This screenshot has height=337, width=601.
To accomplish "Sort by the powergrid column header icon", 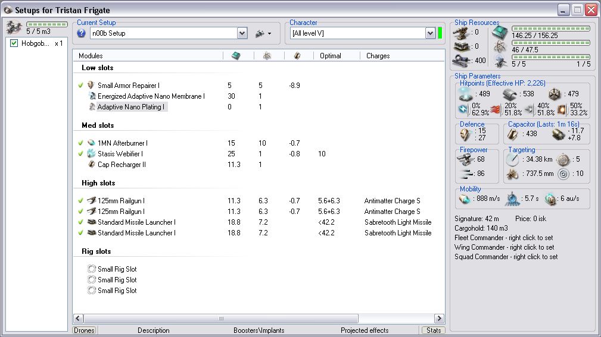I will 267,56.
